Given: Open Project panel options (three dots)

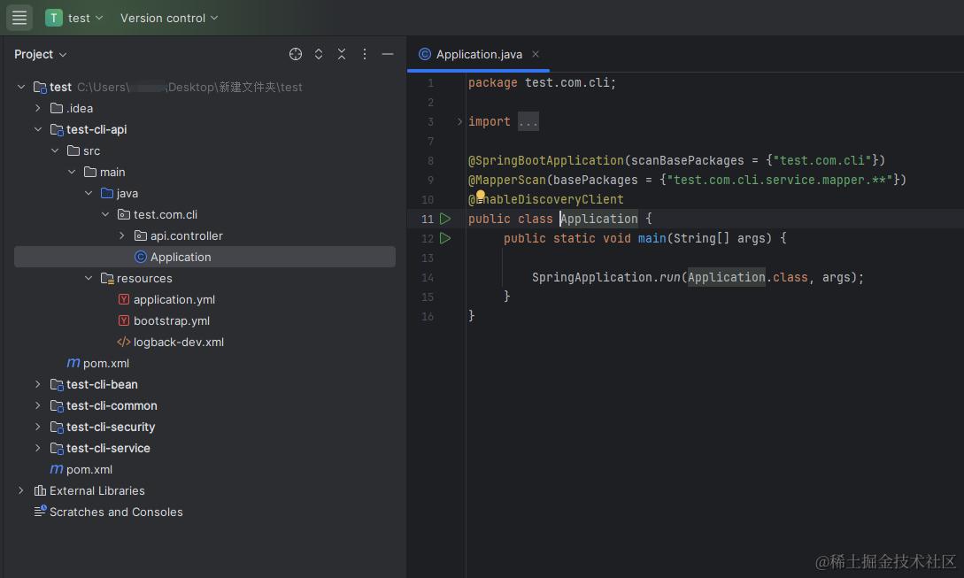Looking at the screenshot, I should [365, 54].
